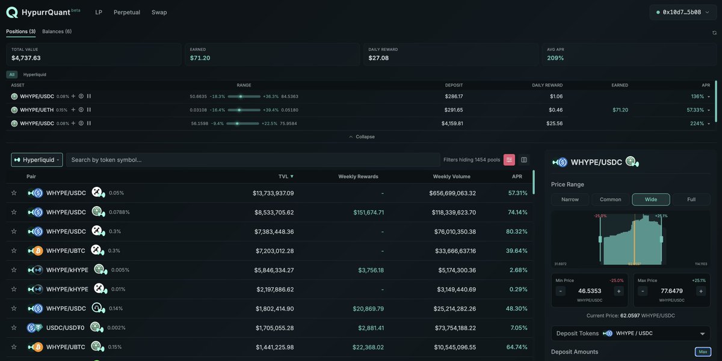
Task: Decrease the Min Price with minus button
Action: (561, 291)
